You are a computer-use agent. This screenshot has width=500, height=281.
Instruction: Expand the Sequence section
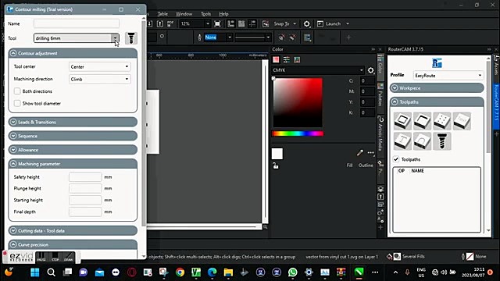pyautogui.click(x=73, y=136)
